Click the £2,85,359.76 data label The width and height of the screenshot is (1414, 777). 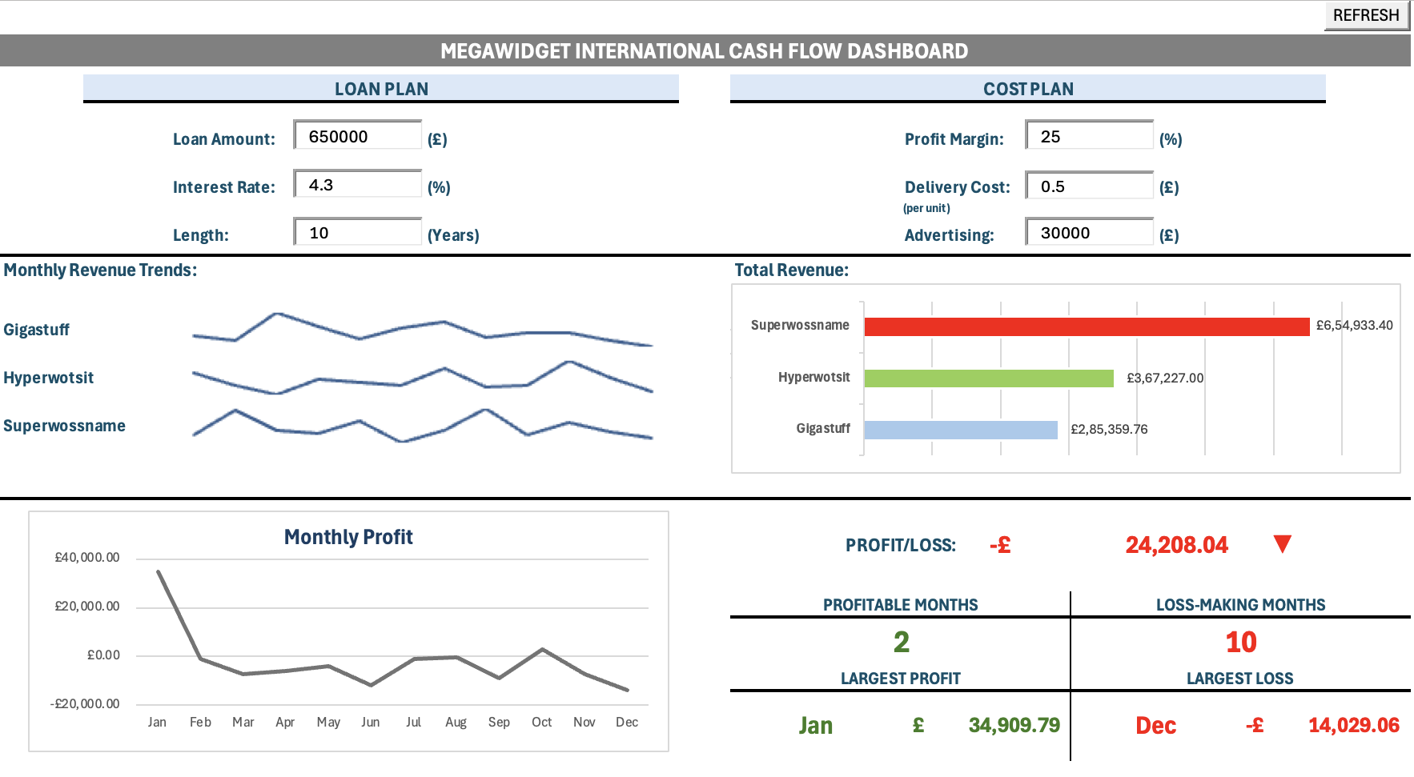pos(1109,430)
